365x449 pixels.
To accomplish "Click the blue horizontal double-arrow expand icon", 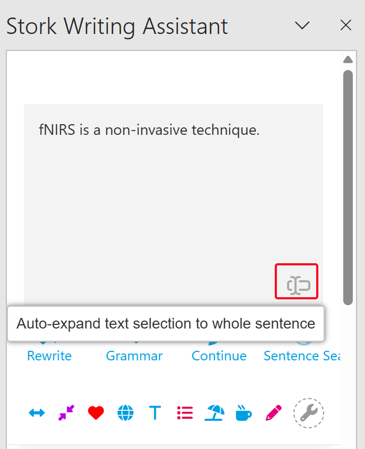I will (37, 413).
